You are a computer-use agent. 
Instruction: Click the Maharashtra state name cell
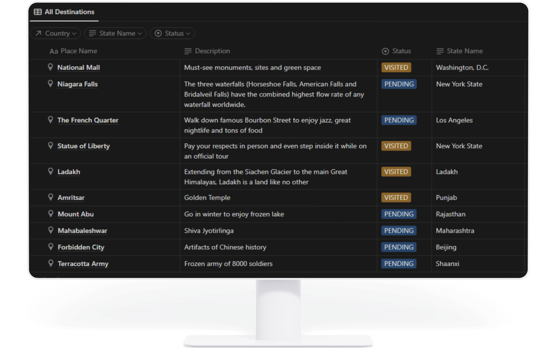click(x=455, y=231)
